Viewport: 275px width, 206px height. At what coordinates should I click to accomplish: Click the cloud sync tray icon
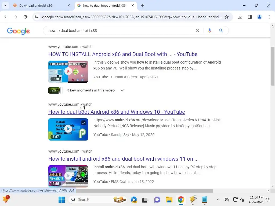click(227, 200)
